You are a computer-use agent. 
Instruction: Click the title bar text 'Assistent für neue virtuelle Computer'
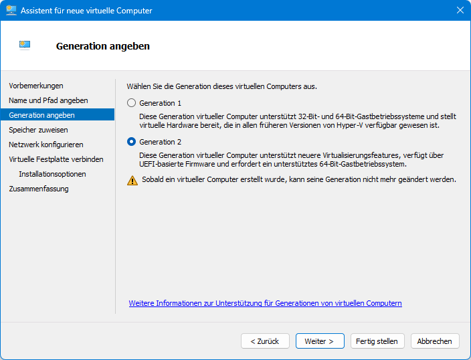pyautogui.click(x=88, y=11)
